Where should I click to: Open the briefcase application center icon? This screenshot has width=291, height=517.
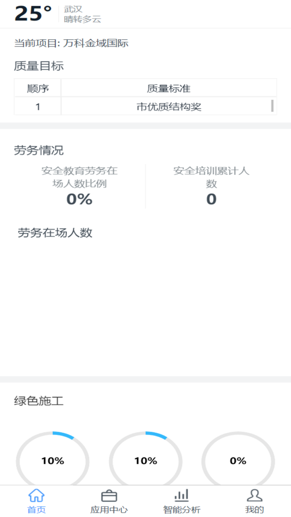[x=109, y=495]
